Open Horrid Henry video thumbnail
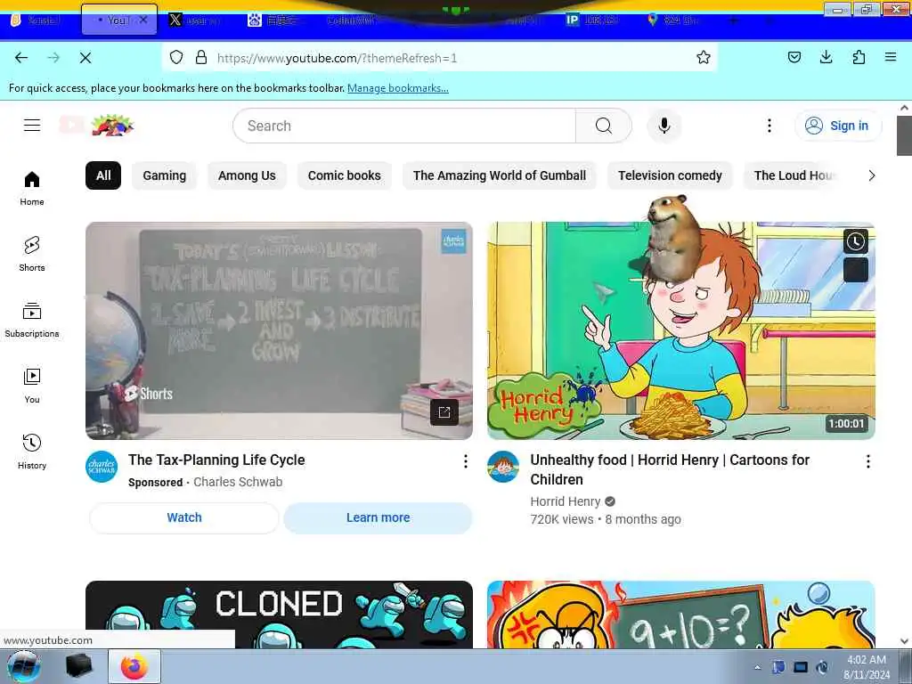Viewport: 912px width, 684px height. click(681, 330)
